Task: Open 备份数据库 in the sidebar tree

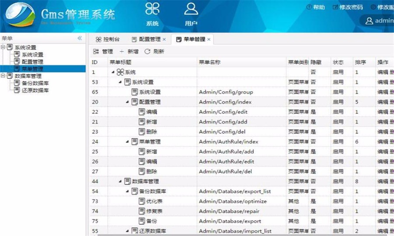Action: 35,83
